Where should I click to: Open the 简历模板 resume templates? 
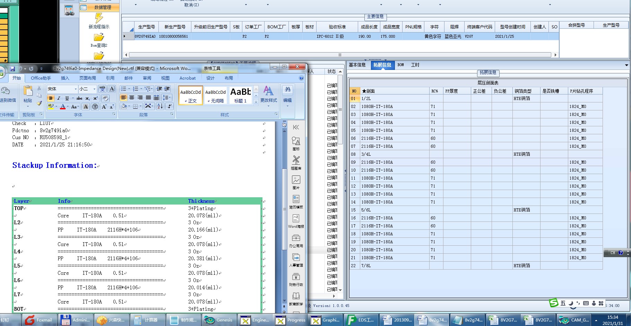(296, 201)
